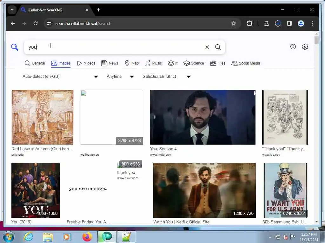
Task: Click 'Watch You | Netflix Official Site' title
Action: point(181,222)
